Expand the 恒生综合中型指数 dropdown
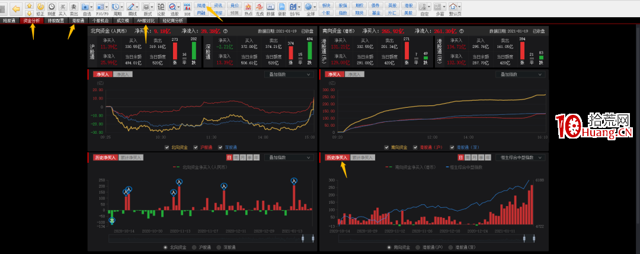This screenshot has height=254, width=640. [x=520, y=157]
